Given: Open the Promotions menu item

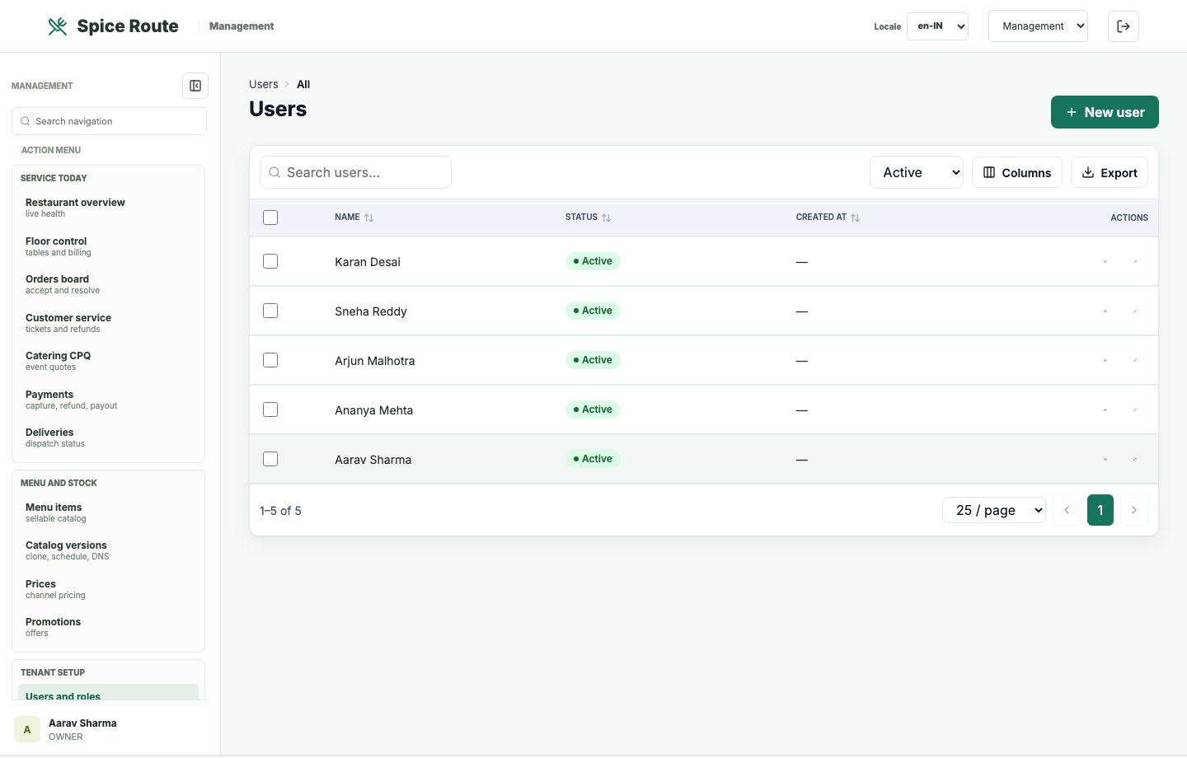Looking at the screenshot, I should pyautogui.click(x=109, y=626).
